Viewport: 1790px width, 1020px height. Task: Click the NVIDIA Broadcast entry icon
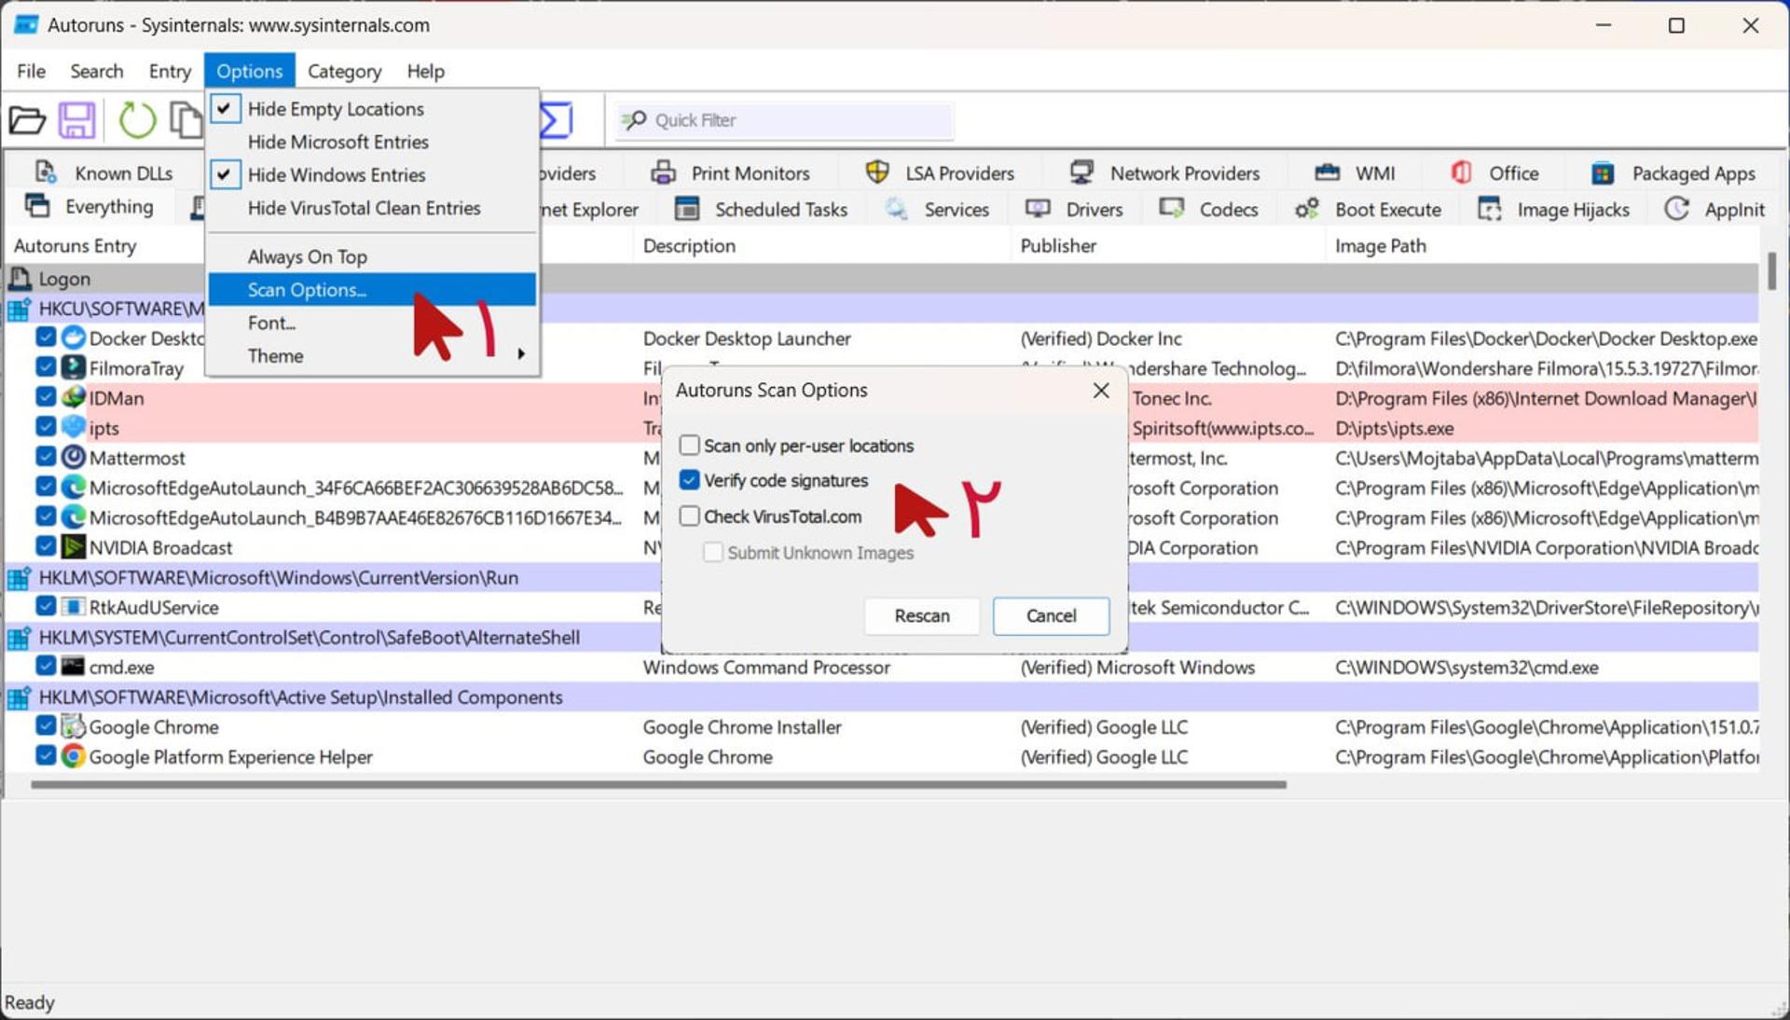click(74, 546)
